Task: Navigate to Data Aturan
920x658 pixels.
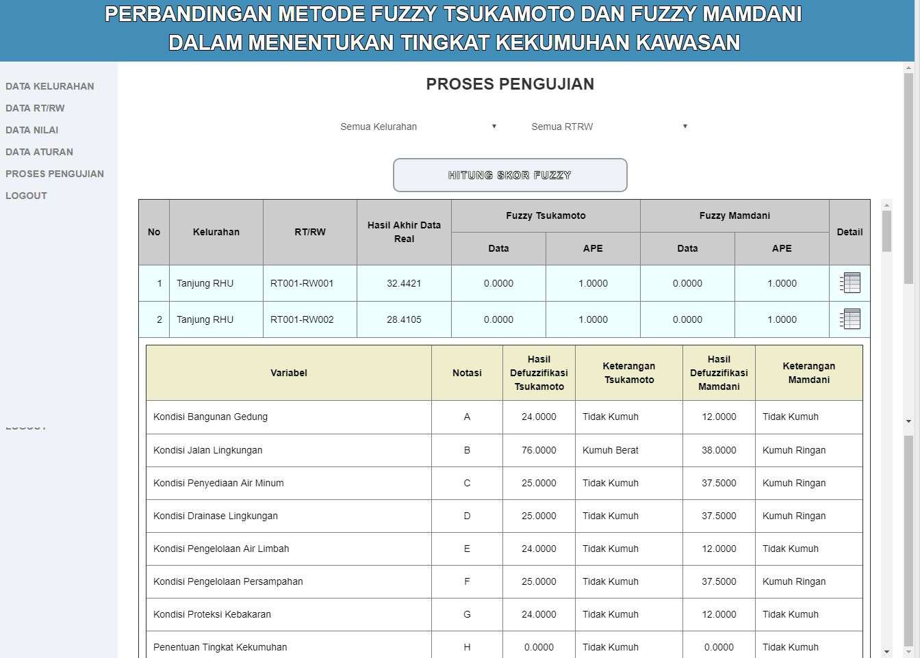Action: tap(39, 152)
